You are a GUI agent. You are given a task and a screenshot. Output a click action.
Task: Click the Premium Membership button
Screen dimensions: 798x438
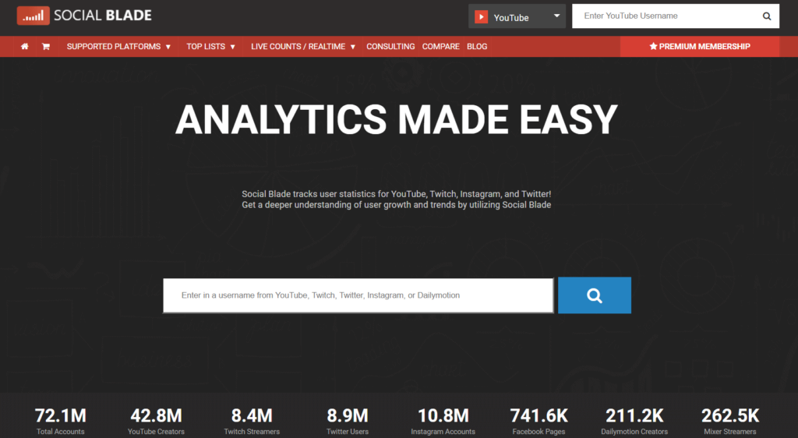click(700, 46)
